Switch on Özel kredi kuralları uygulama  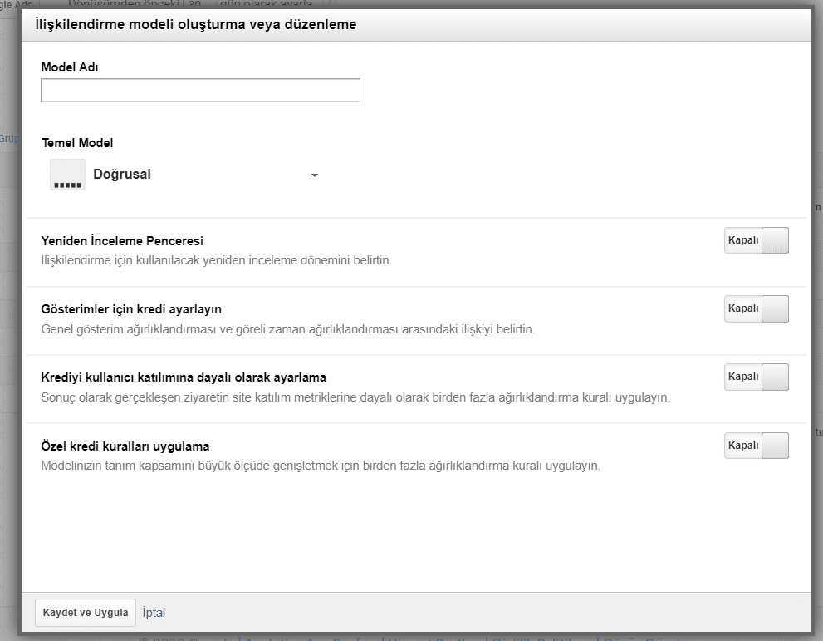pos(756,446)
